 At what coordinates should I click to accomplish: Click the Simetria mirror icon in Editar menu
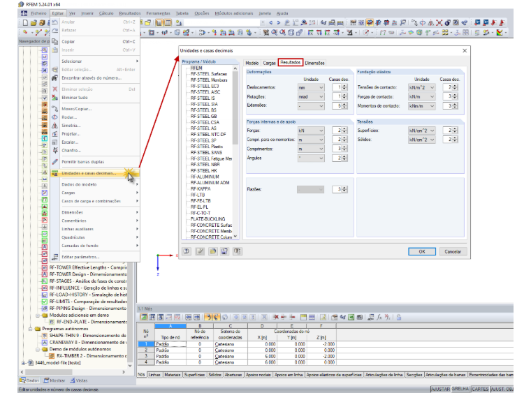tap(55, 126)
